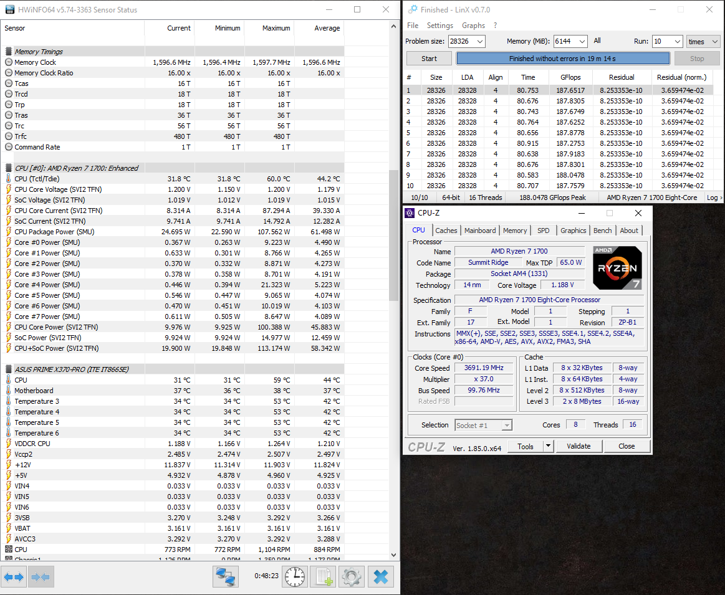Screen dimensions: 725x595
Task: Switch to CPU-Z Mainboard tab
Action: click(480, 231)
